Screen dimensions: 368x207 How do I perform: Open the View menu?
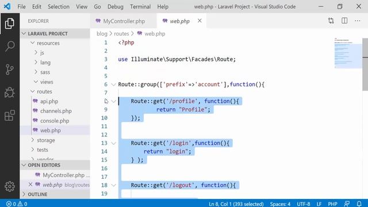pos(82,6)
